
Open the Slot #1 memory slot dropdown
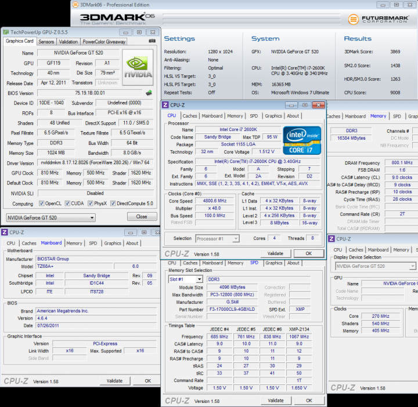(186, 279)
